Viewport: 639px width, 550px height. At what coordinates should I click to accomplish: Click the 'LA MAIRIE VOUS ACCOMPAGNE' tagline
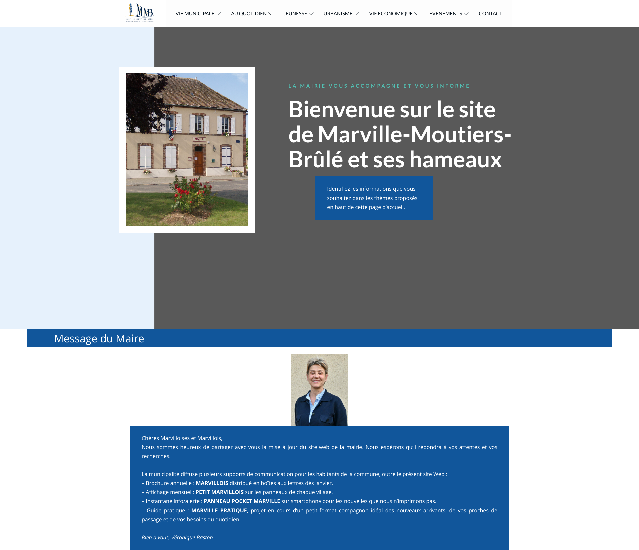379,86
